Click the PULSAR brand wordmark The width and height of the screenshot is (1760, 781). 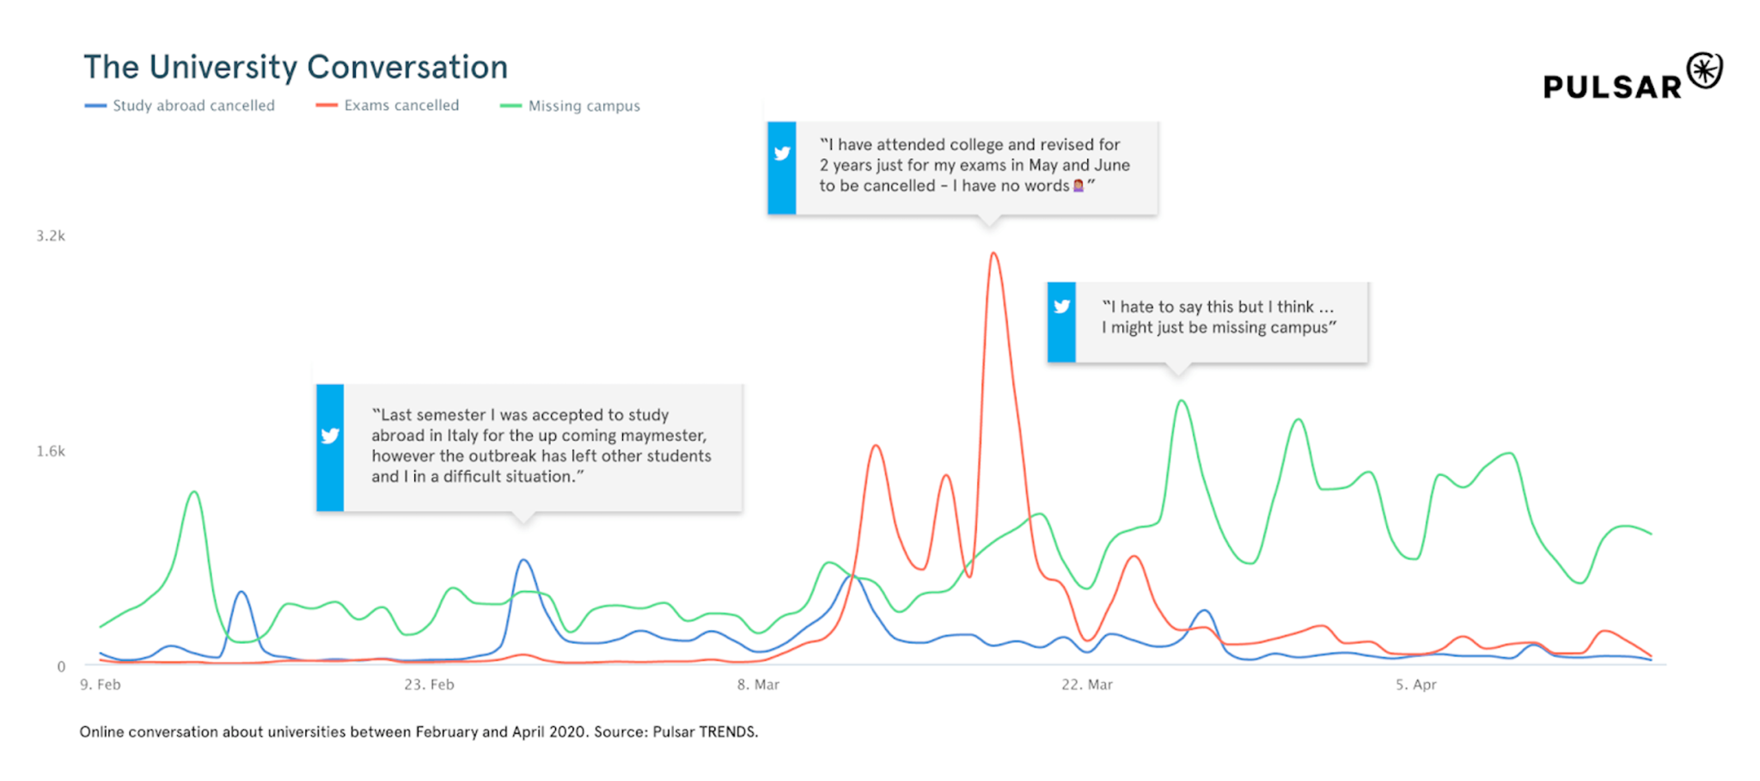pyautogui.click(x=1612, y=88)
